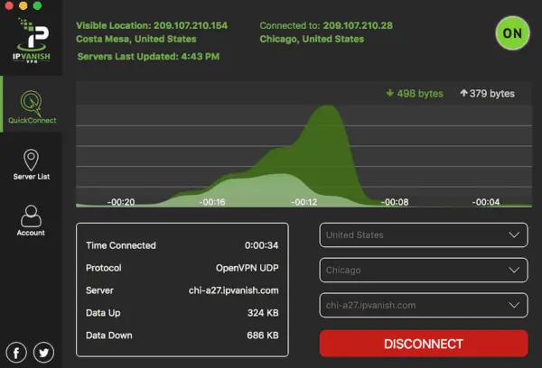Click the Time Connected value 0:00:34
The height and width of the screenshot is (368, 542).
point(261,245)
